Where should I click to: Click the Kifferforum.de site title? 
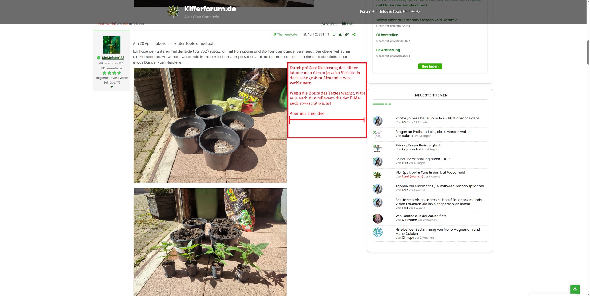(x=210, y=9)
